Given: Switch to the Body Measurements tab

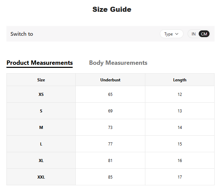Looking at the screenshot, I should (x=118, y=63).
